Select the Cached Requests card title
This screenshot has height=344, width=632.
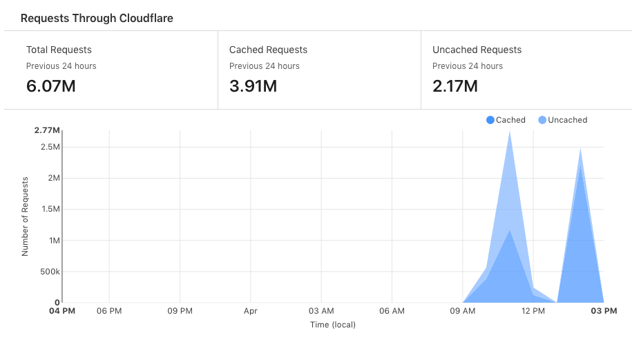268,50
